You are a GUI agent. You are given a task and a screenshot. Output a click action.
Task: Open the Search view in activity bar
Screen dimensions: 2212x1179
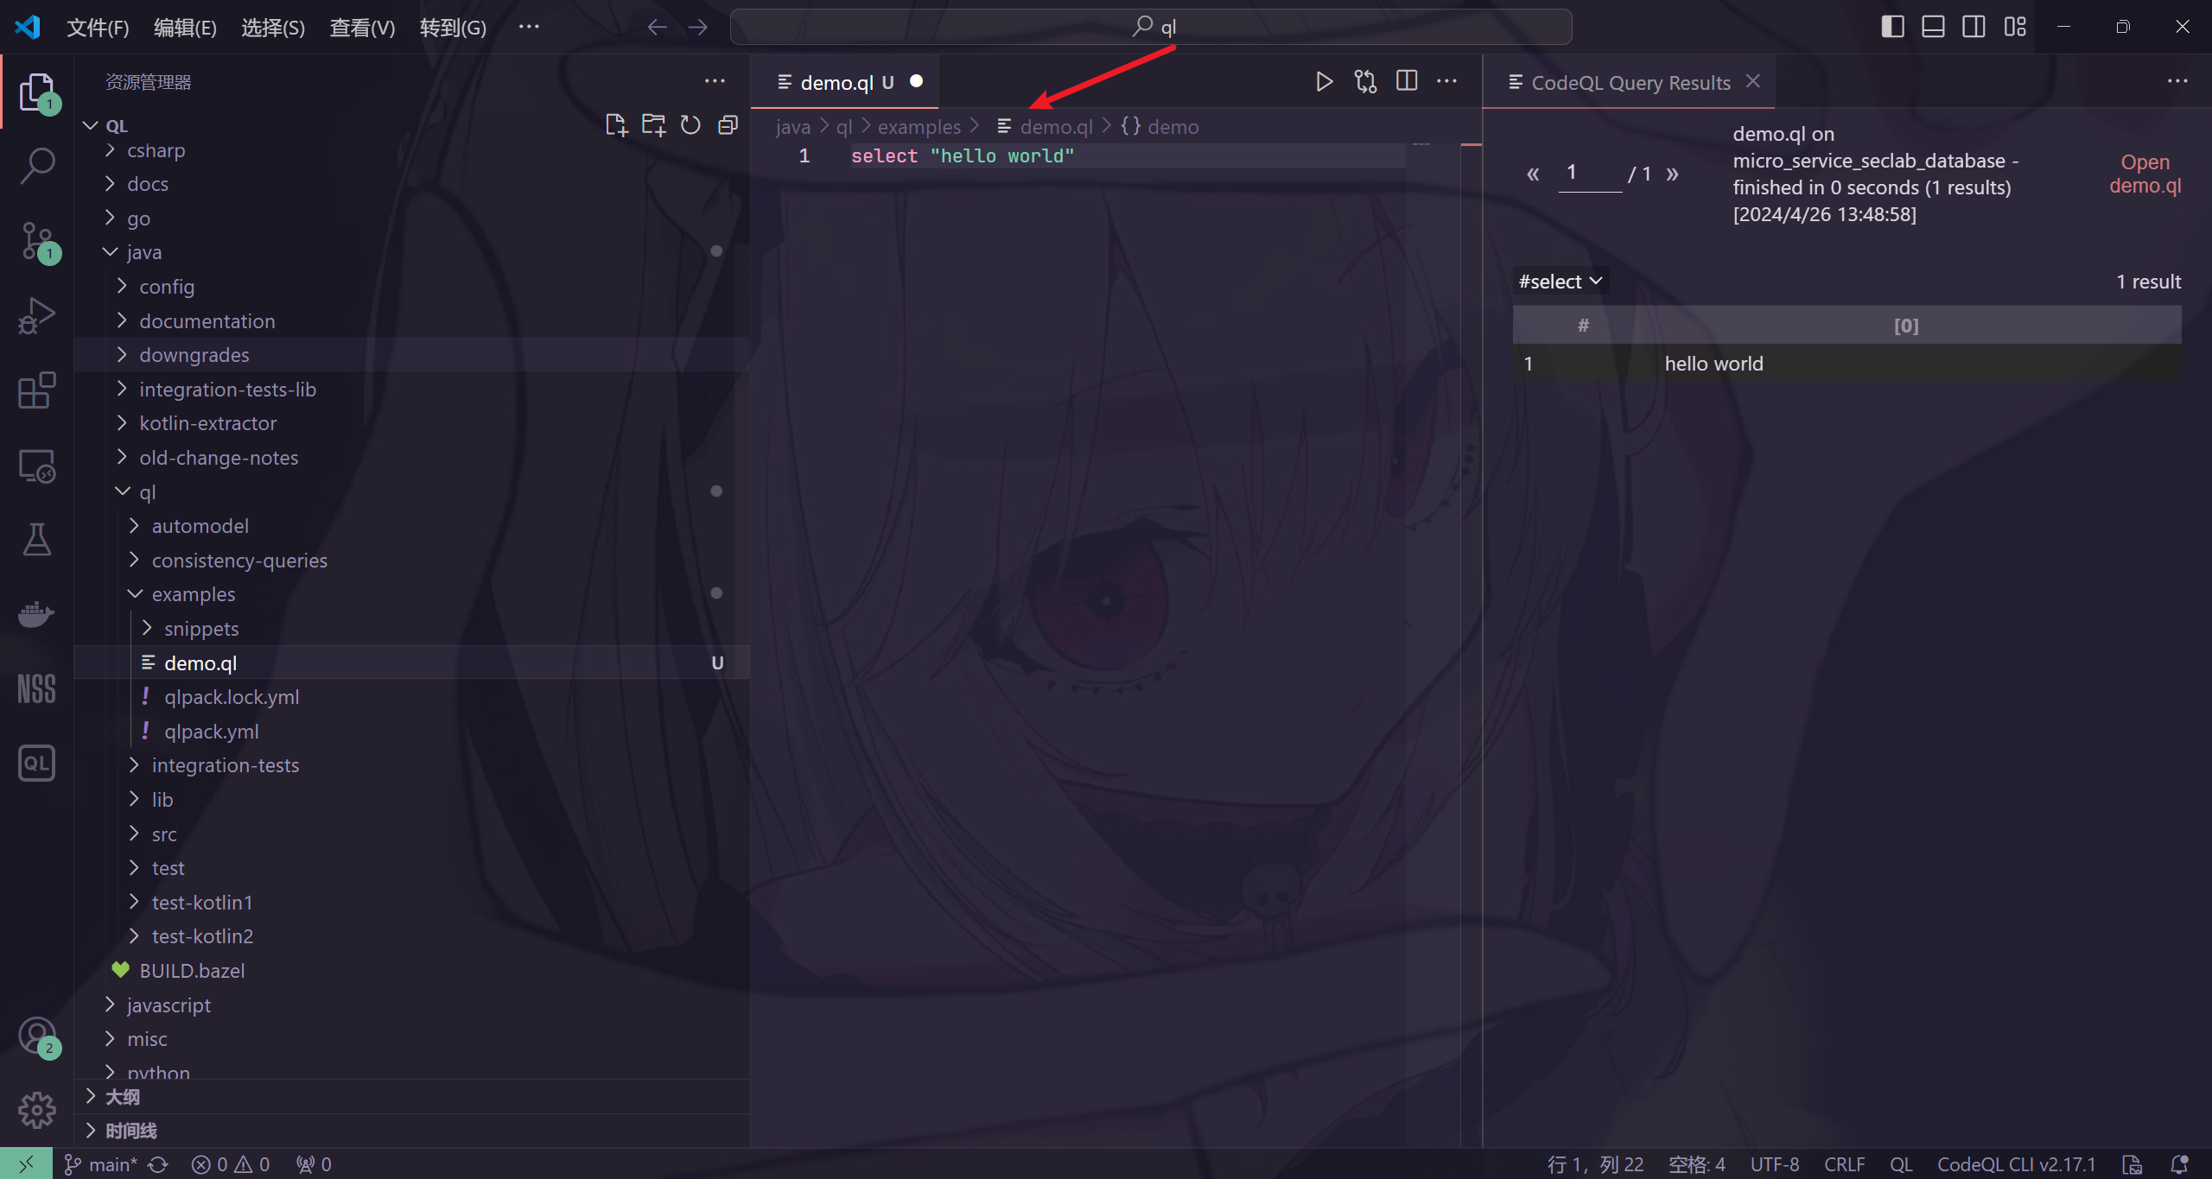[x=36, y=166]
